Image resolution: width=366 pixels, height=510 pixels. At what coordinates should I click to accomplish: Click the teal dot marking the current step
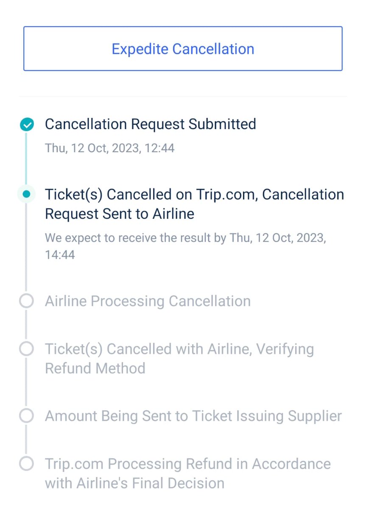[x=26, y=194]
